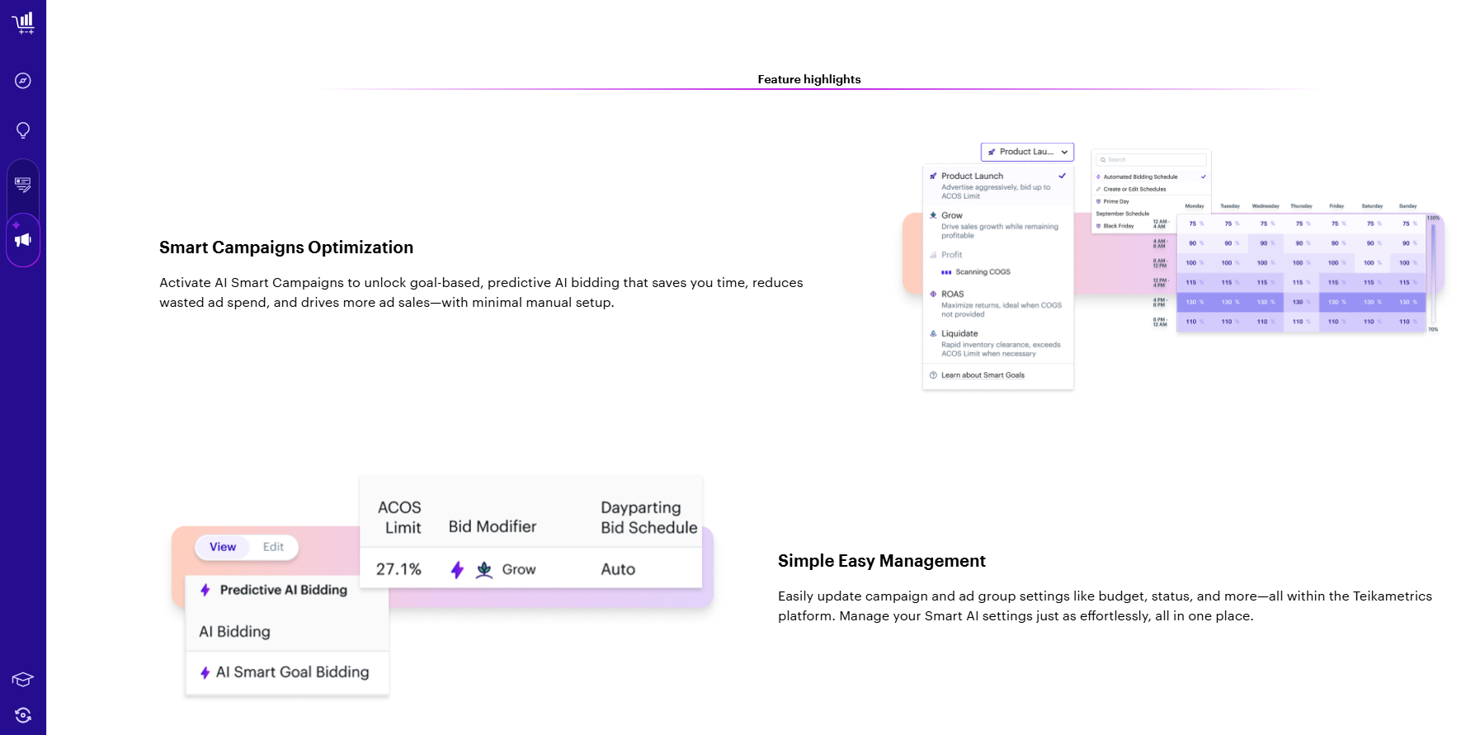Choose the Liquidate goal option
Viewport: 1466px width, 735px height.
click(x=998, y=343)
